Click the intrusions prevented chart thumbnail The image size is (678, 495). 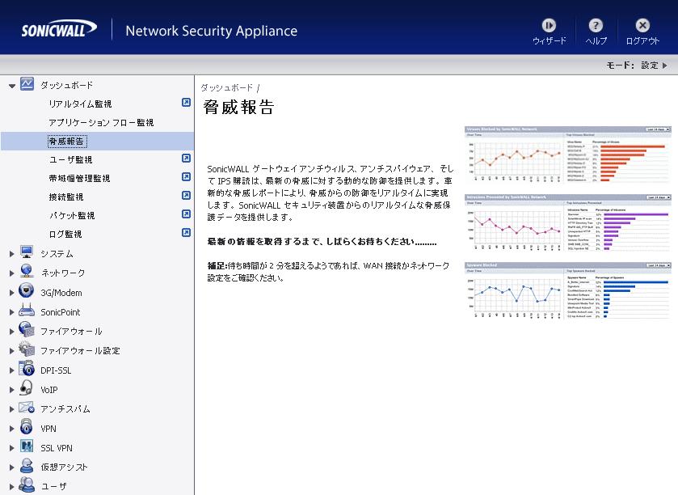point(568,223)
